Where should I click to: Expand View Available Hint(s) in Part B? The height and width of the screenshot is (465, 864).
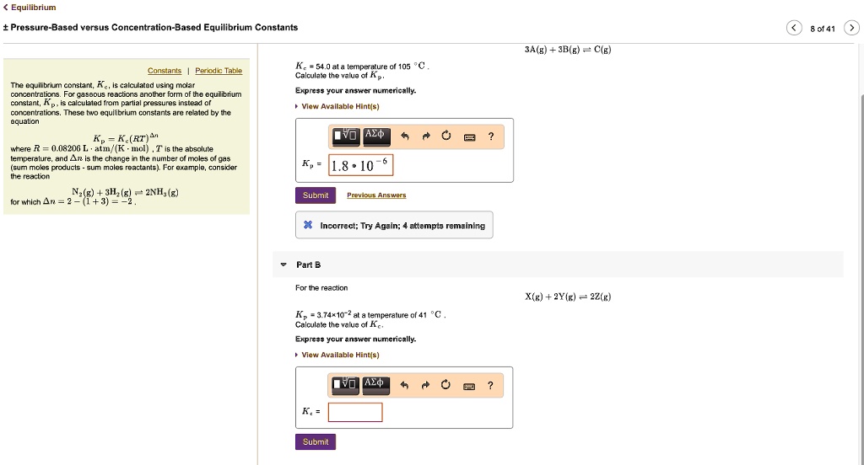pos(339,355)
